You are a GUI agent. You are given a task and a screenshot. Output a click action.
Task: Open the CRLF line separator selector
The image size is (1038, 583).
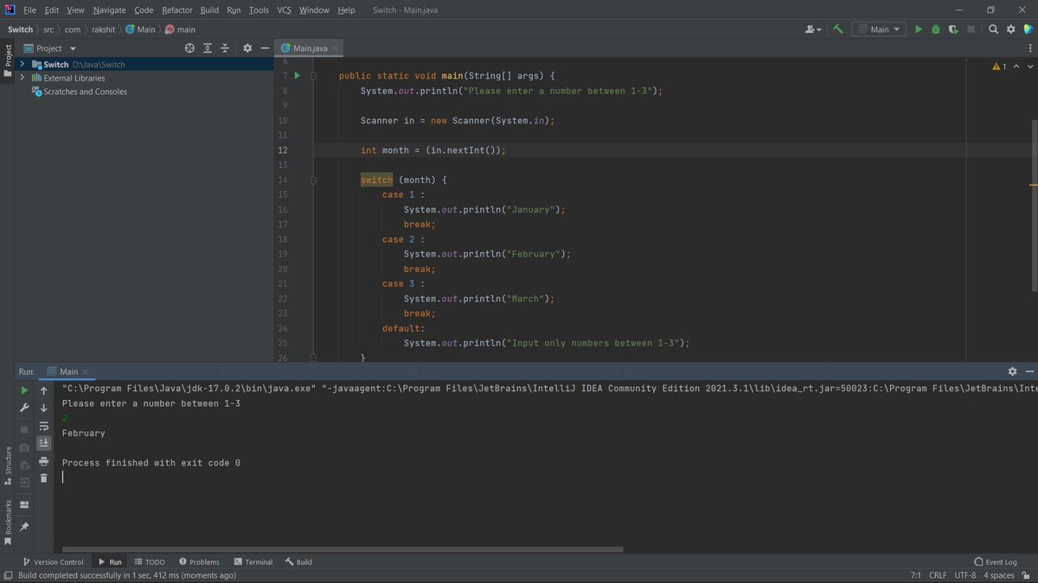938,575
